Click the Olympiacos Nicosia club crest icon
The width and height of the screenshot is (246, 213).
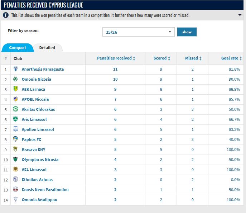pos(15,160)
